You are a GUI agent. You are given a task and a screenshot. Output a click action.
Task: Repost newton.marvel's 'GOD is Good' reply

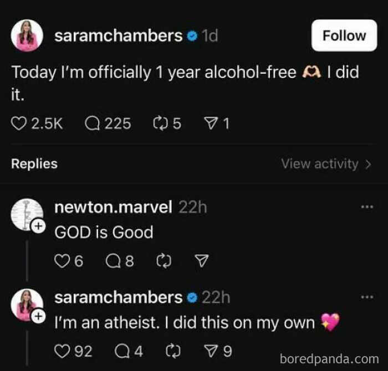pyautogui.click(x=164, y=261)
